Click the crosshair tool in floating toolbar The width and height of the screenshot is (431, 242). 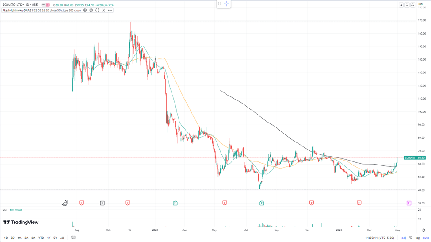[x=226, y=4]
